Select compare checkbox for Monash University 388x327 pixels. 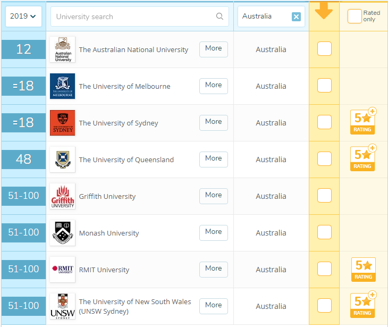324,232
